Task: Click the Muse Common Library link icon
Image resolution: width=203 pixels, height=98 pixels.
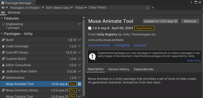Action: tap(3, 90)
